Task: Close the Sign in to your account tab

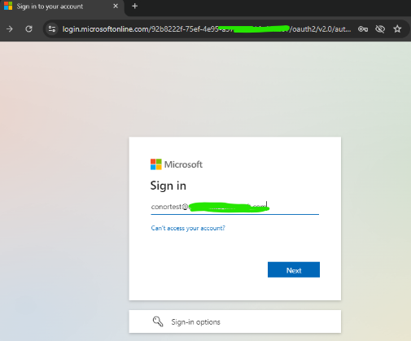Action: 116,6
